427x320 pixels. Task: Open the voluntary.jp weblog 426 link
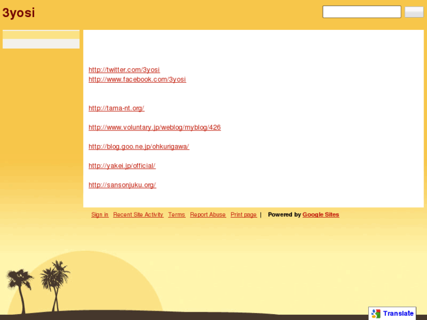pyautogui.click(x=154, y=127)
